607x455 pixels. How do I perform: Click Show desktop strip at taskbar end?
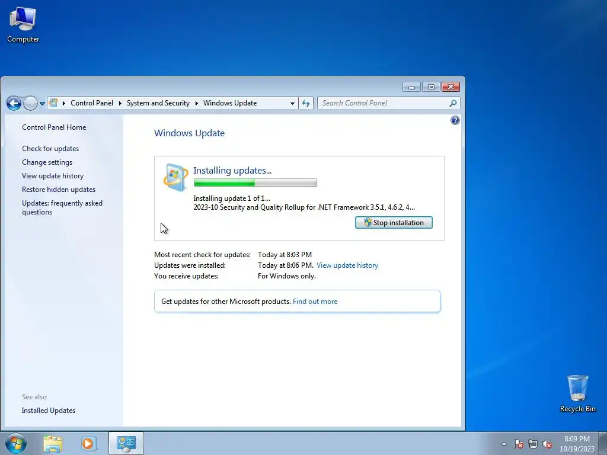coord(603,443)
